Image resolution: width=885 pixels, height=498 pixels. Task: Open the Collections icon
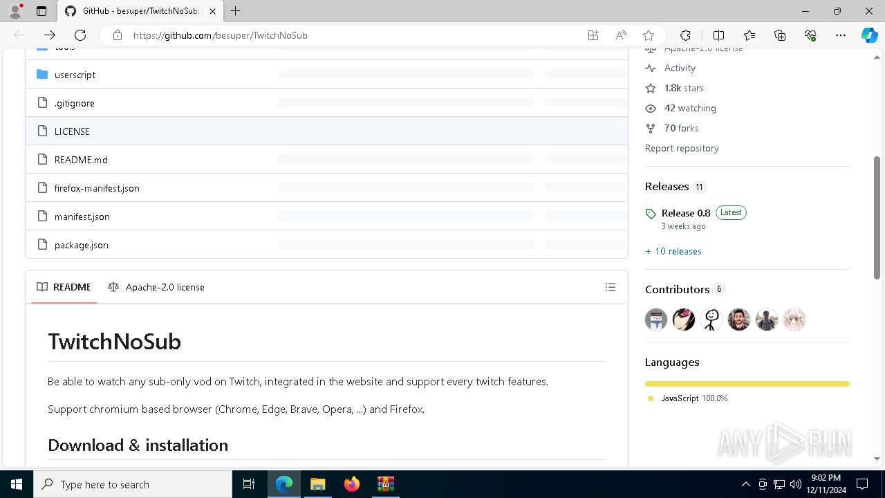pos(780,35)
